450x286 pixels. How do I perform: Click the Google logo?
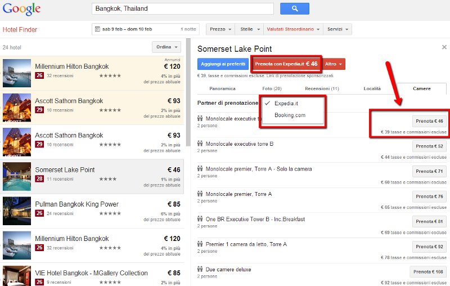[21, 8]
